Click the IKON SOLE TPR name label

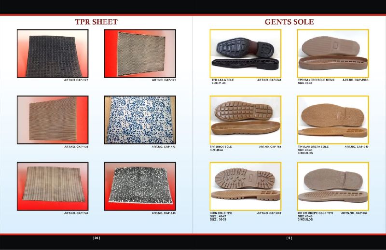(x=221, y=213)
